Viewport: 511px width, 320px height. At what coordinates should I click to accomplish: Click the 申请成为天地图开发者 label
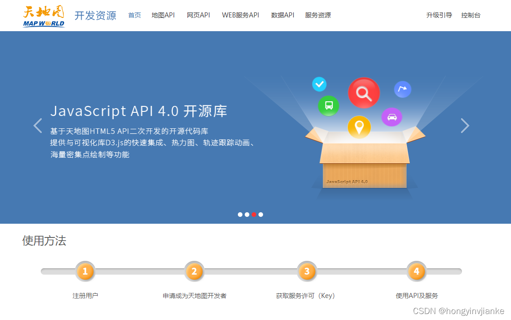pyautogui.click(x=195, y=296)
